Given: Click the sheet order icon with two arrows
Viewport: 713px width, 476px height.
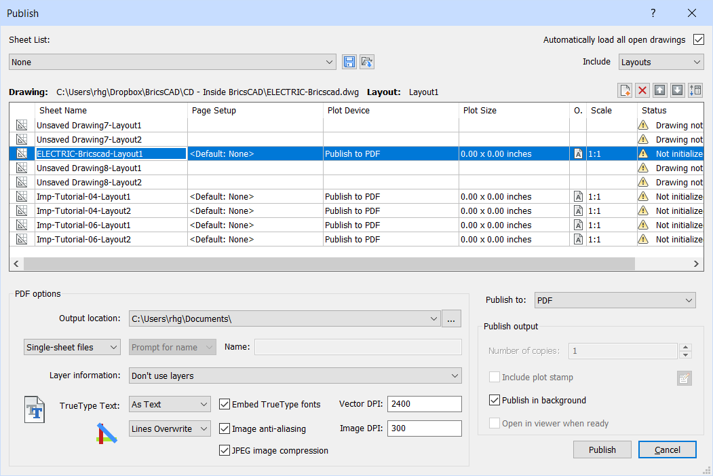Looking at the screenshot, I should [695, 90].
